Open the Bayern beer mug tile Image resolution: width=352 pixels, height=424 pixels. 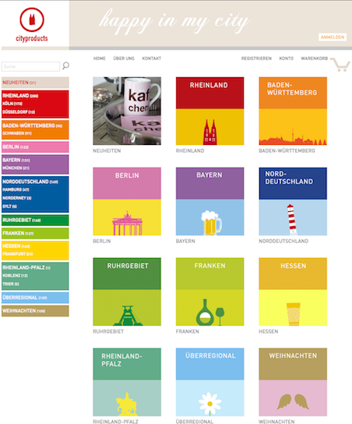210,201
